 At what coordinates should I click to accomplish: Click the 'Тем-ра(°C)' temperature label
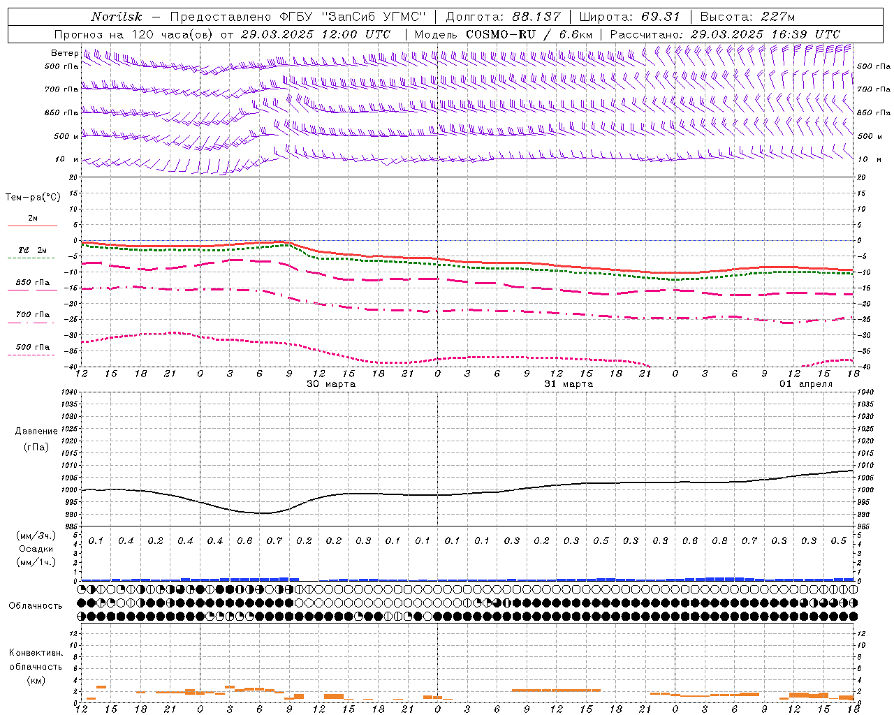33,198
